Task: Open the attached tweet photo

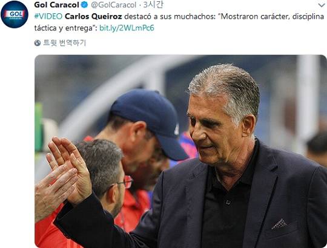Action: coord(180,151)
